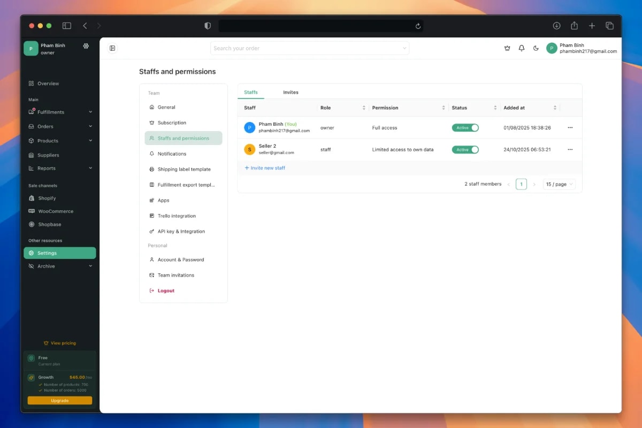Click the Upgrade button

click(x=59, y=400)
